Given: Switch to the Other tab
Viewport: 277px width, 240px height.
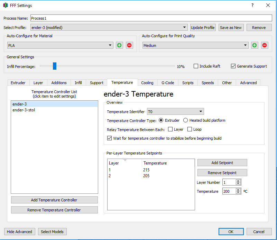Looking at the screenshot, I should tap(227, 83).
